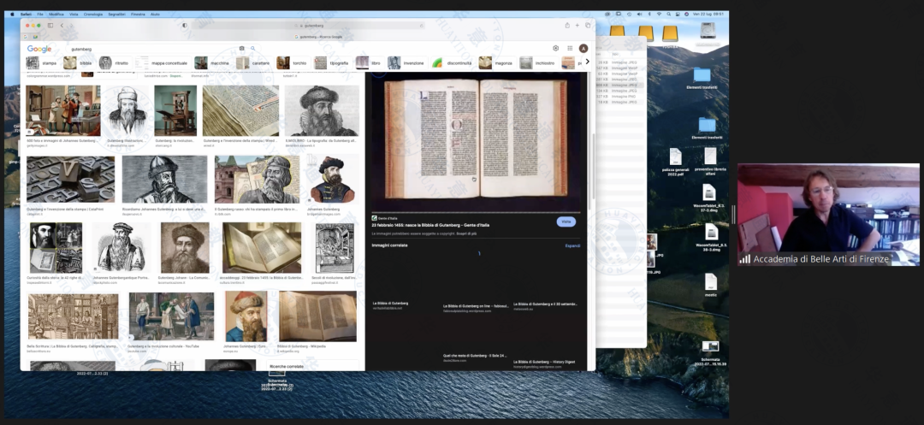Select the 'invenzione' filter chip
924x425 pixels.
pyautogui.click(x=406, y=63)
